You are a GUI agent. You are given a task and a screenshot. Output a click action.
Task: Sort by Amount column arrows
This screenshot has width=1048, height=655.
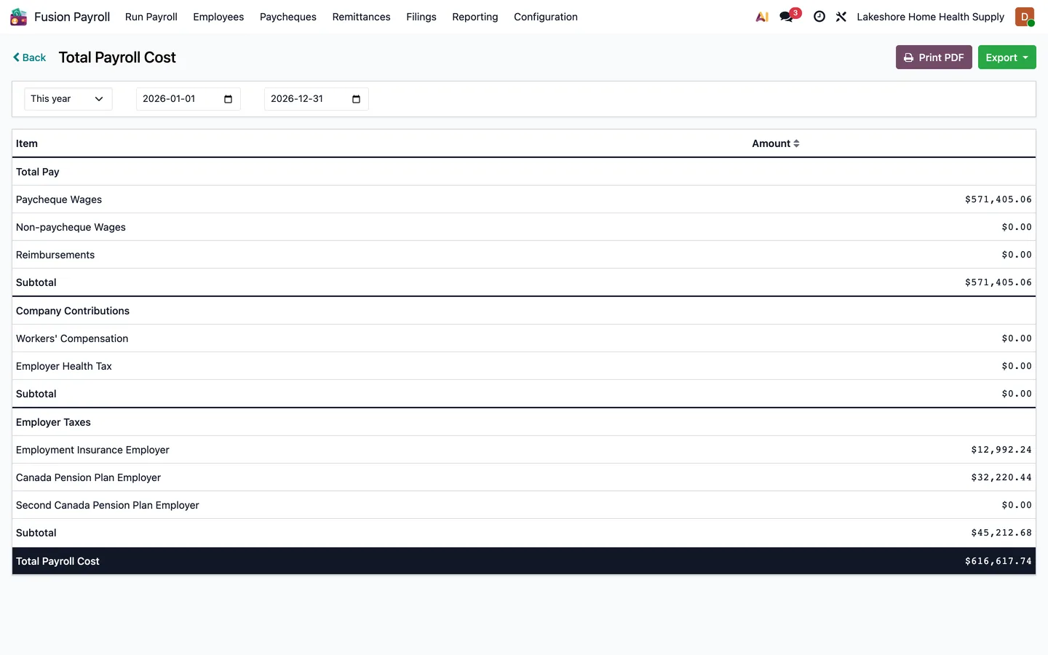coord(796,143)
